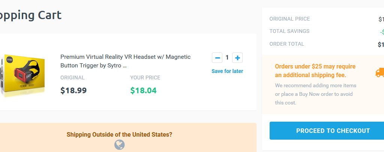This screenshot has height=152, width=384.
Task: Click the quantity value field
Action: [x=227, y=58]
